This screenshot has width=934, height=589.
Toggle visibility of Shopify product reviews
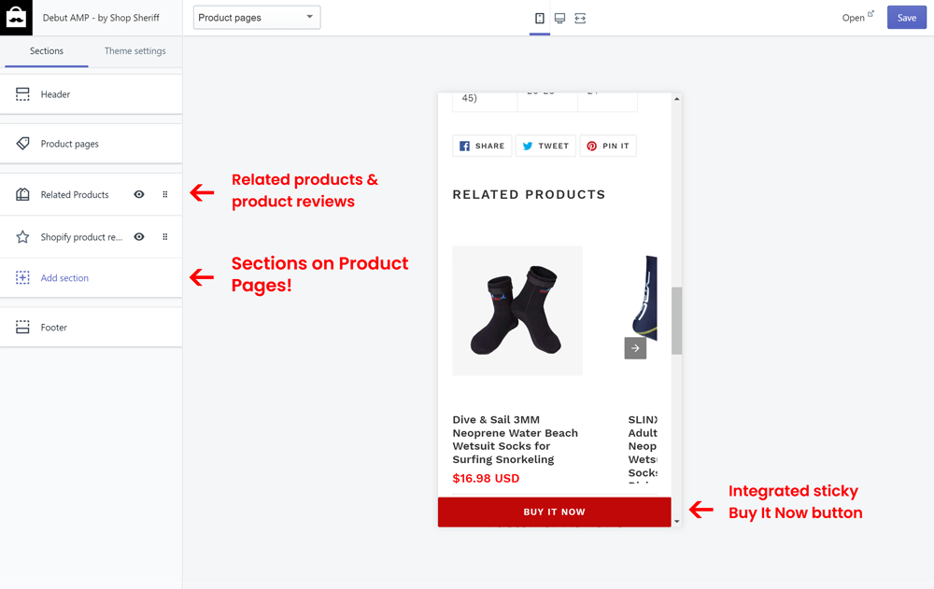pyautogui.click(x=138, y=237)
